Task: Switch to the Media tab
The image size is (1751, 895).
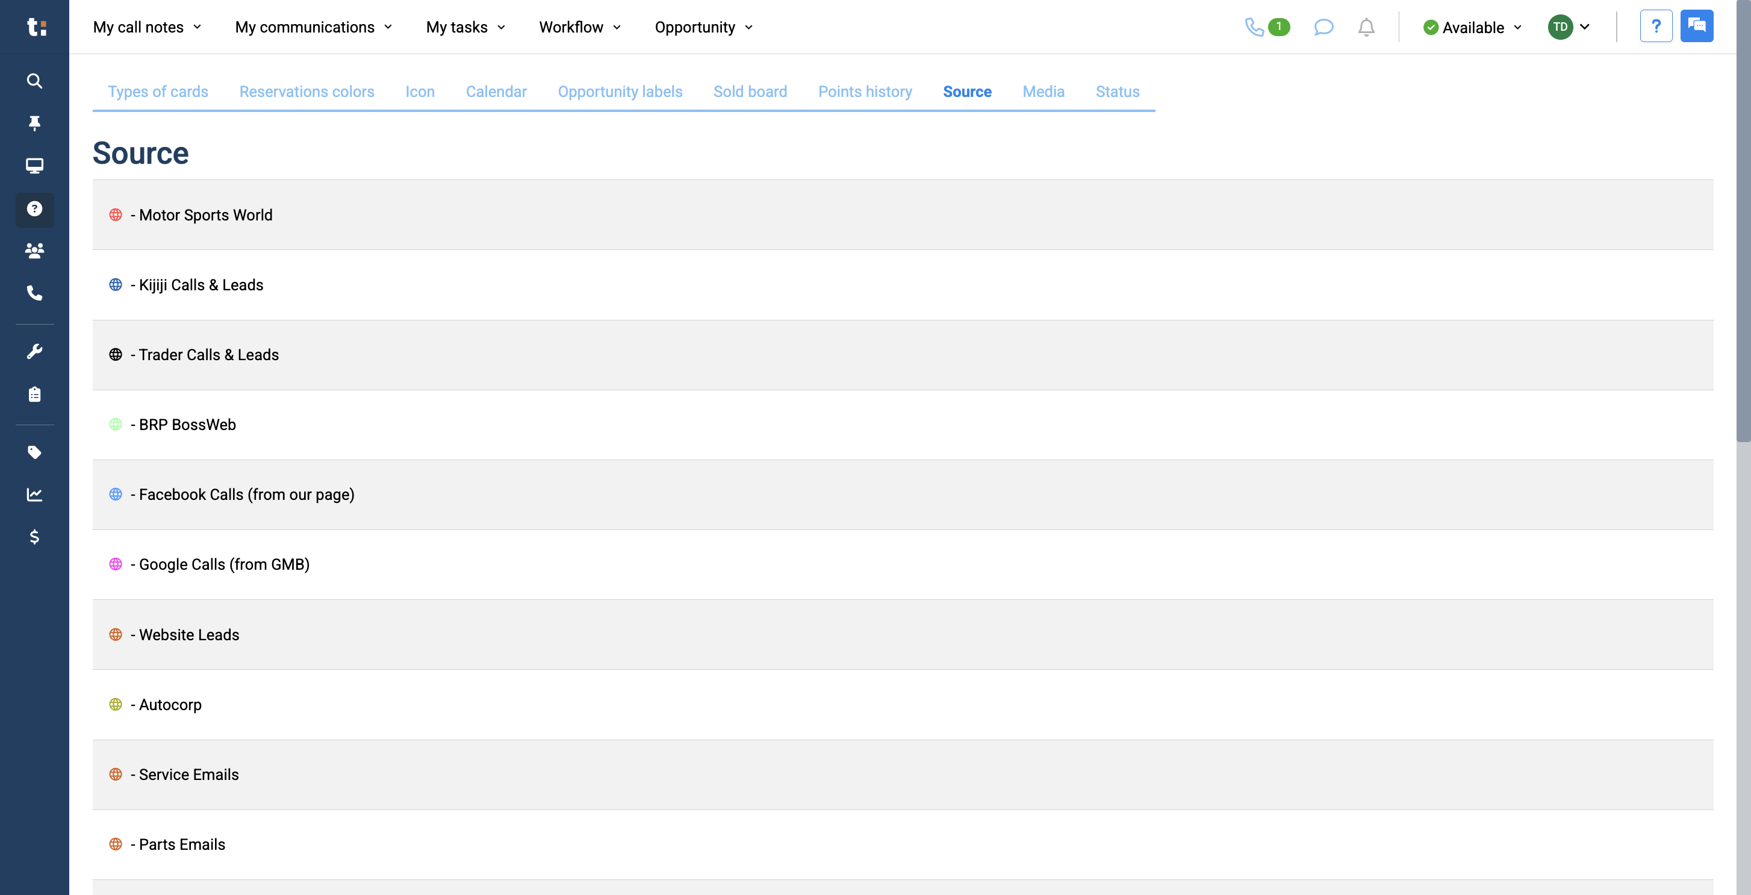Action: coord(1043,91)
